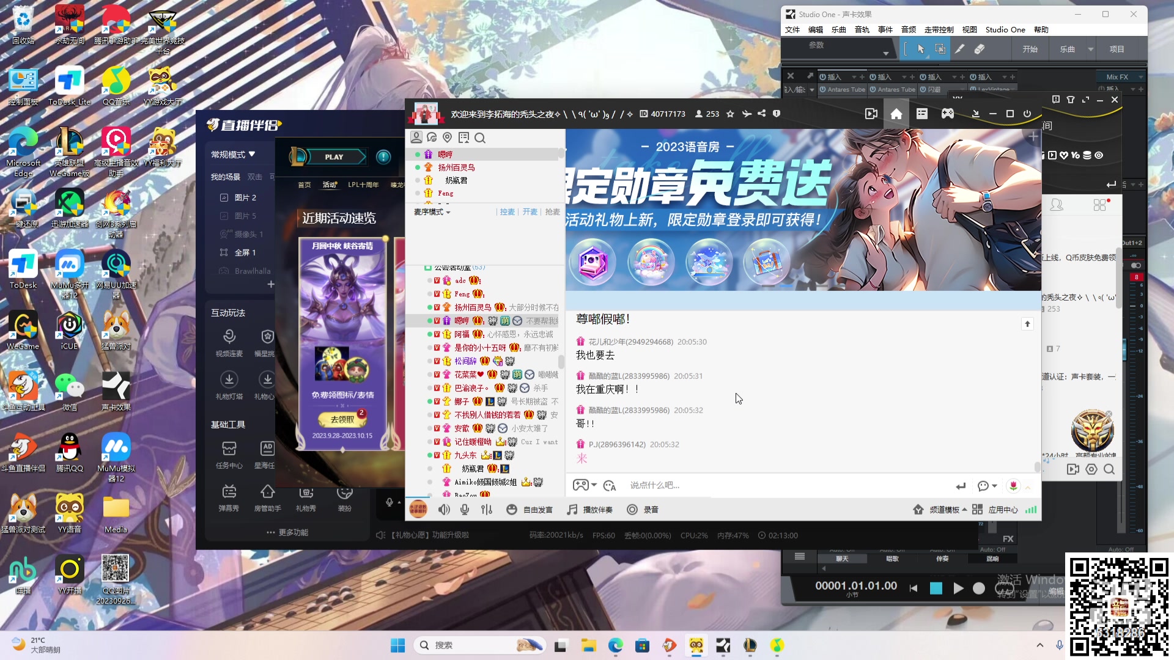Open the game controller icon in YY header
Image resolution: width=1174 pixels, height=660 pixels.
coord(947,114)
